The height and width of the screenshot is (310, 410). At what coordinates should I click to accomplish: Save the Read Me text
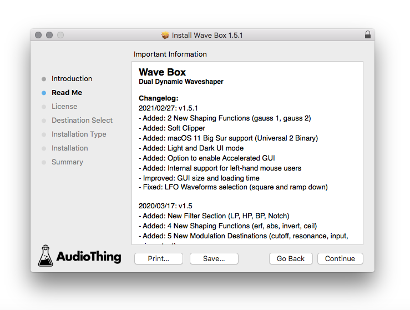[x=214, y=258]
